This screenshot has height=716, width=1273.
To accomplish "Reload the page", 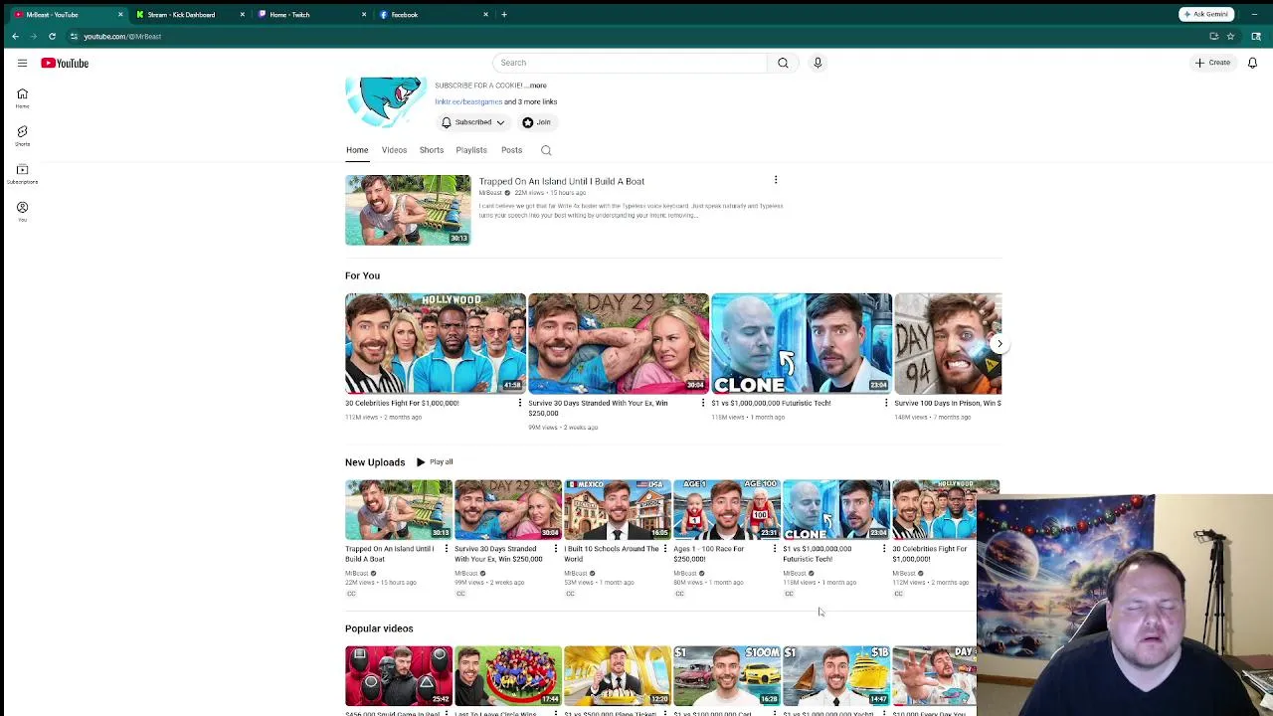I will 52,37.
